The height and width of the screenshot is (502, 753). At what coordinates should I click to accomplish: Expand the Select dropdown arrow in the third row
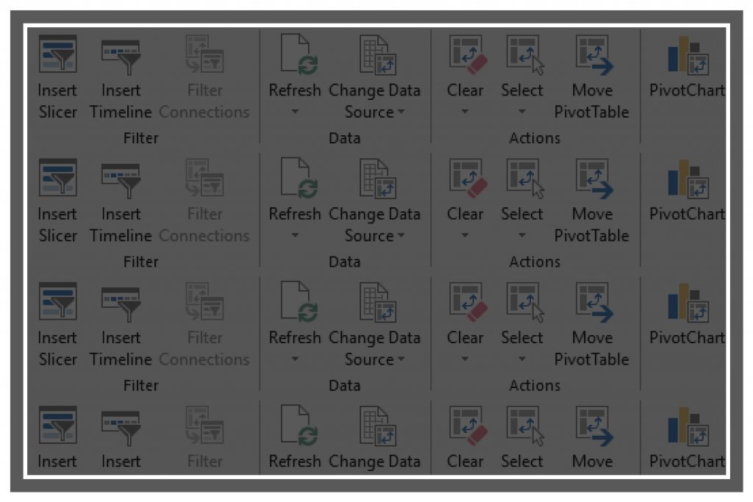coord(522,359)
